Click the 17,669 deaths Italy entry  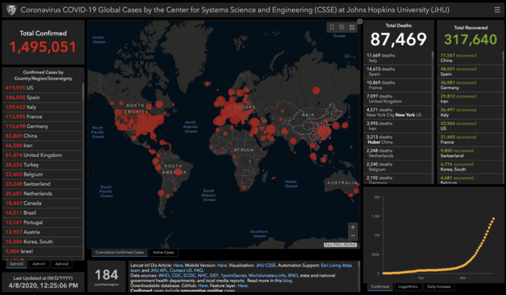[398, 58]
